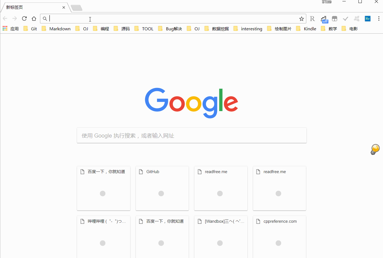Open the [Wandbox] most-visited tile

tap(221, 237)
